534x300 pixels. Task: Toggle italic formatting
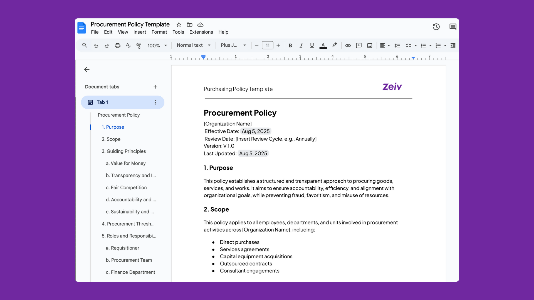click(x=301, y=45)
